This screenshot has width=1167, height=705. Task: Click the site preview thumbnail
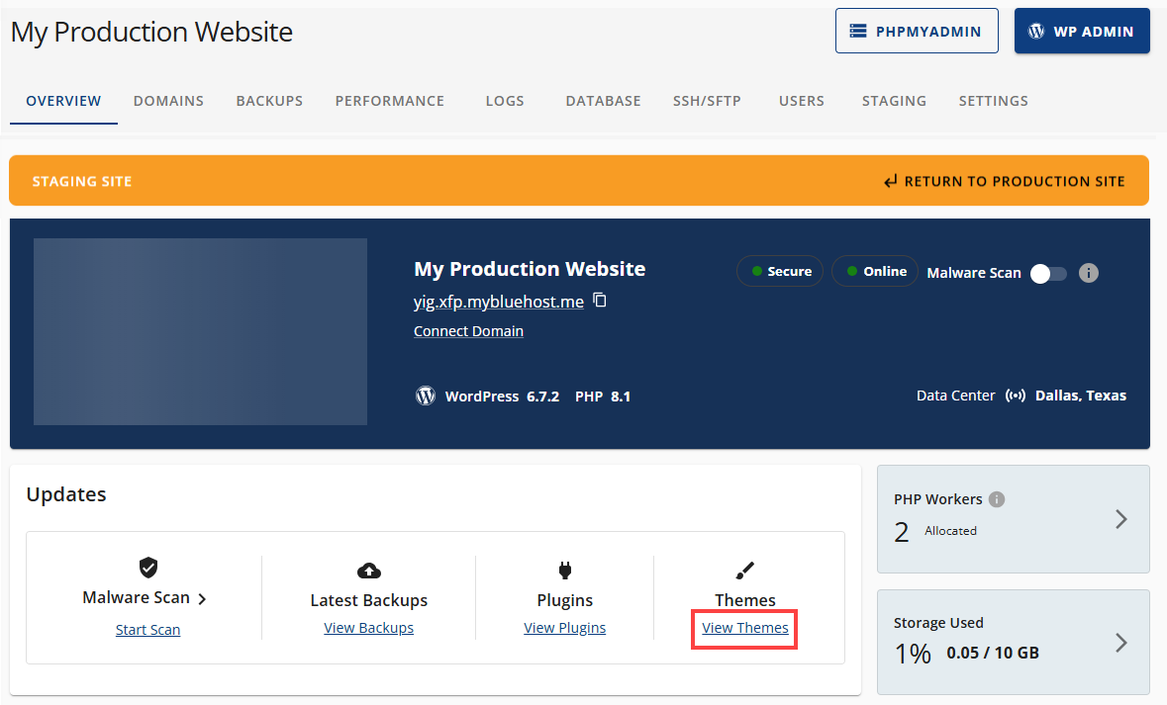click(x=200, y=331)
